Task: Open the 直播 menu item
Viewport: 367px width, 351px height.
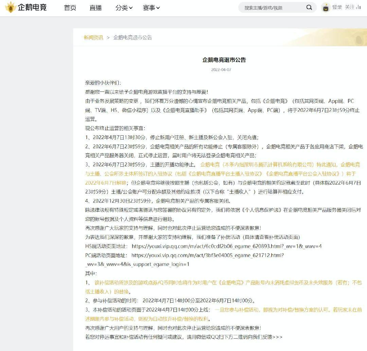Action: (95, 7)
